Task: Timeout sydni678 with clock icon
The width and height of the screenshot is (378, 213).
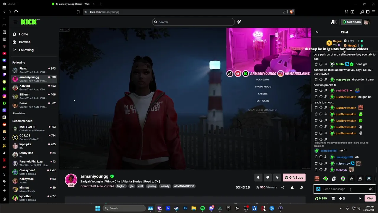Action: (x=321, y=91)
